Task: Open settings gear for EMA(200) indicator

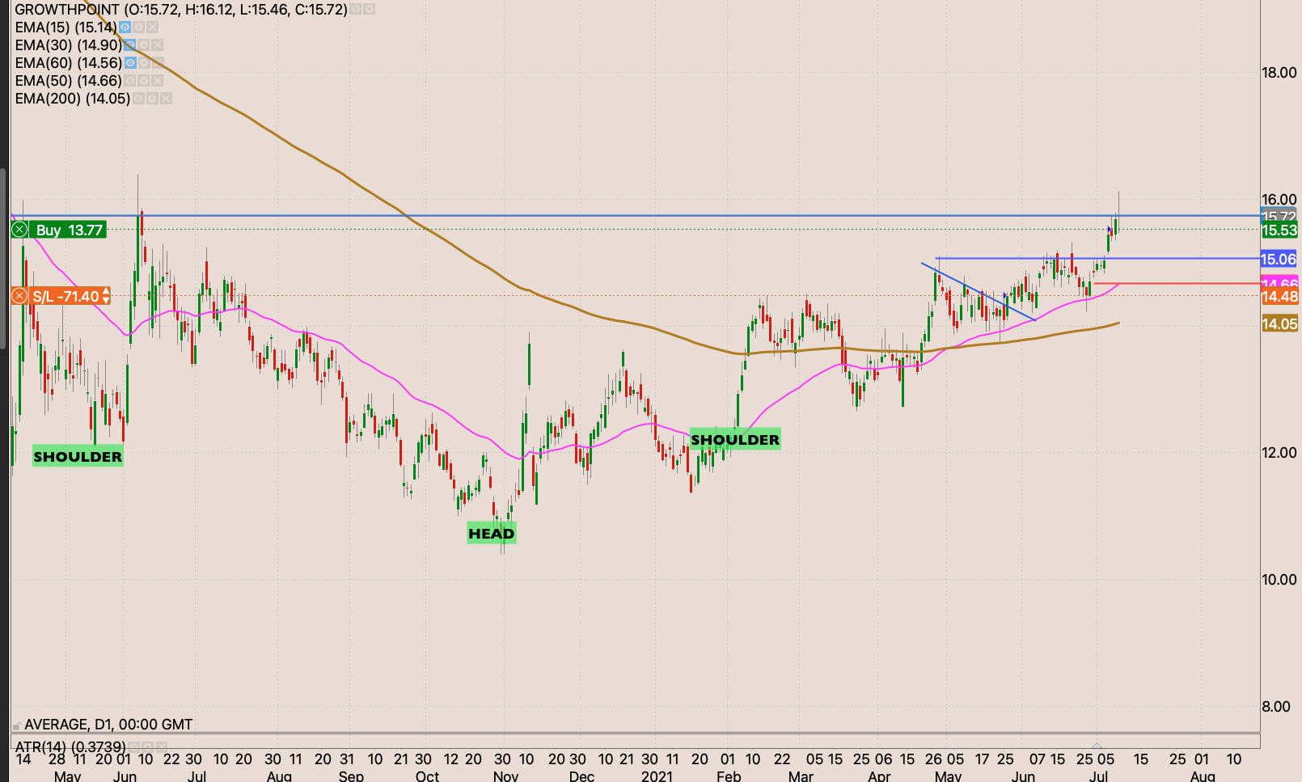Action: (152, 99)
